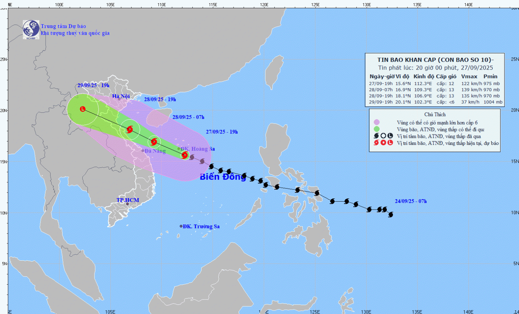The width and height of the screenshot is (519, 314).
Task: Select the forecast storm icon for 28/09/25 - 19h
Action: coord(130,129)
